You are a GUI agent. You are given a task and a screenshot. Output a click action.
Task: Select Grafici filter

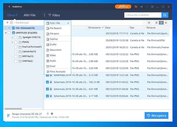tap(58, 44)
